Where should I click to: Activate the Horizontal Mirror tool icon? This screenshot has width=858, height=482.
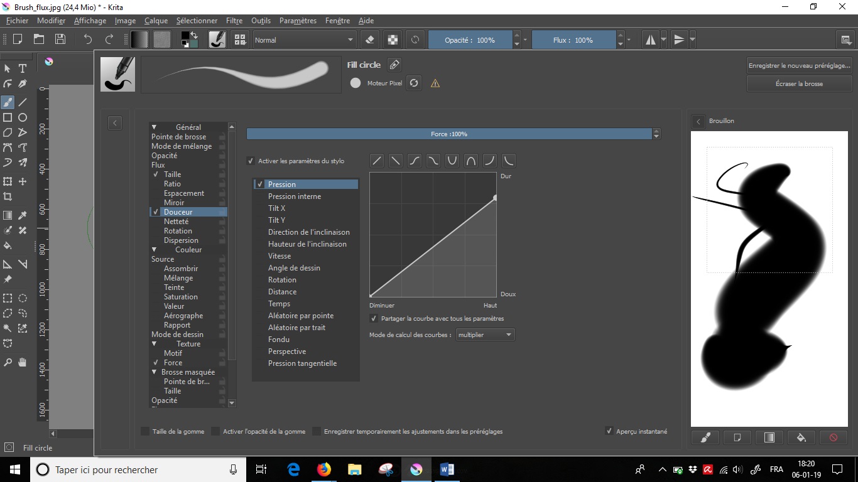(x=649, y=39)
